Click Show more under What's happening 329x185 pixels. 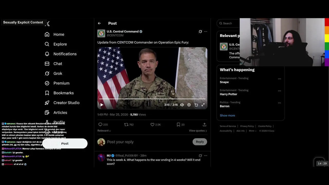point(227,116)
